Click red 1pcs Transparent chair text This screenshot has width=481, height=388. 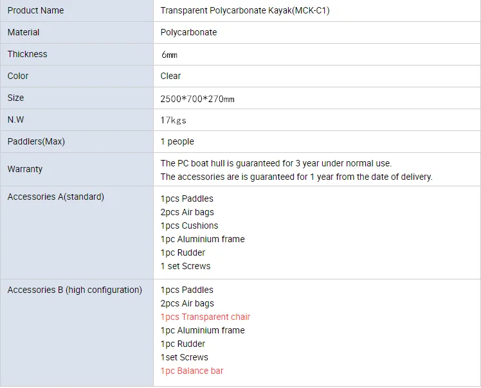[205, 317]
